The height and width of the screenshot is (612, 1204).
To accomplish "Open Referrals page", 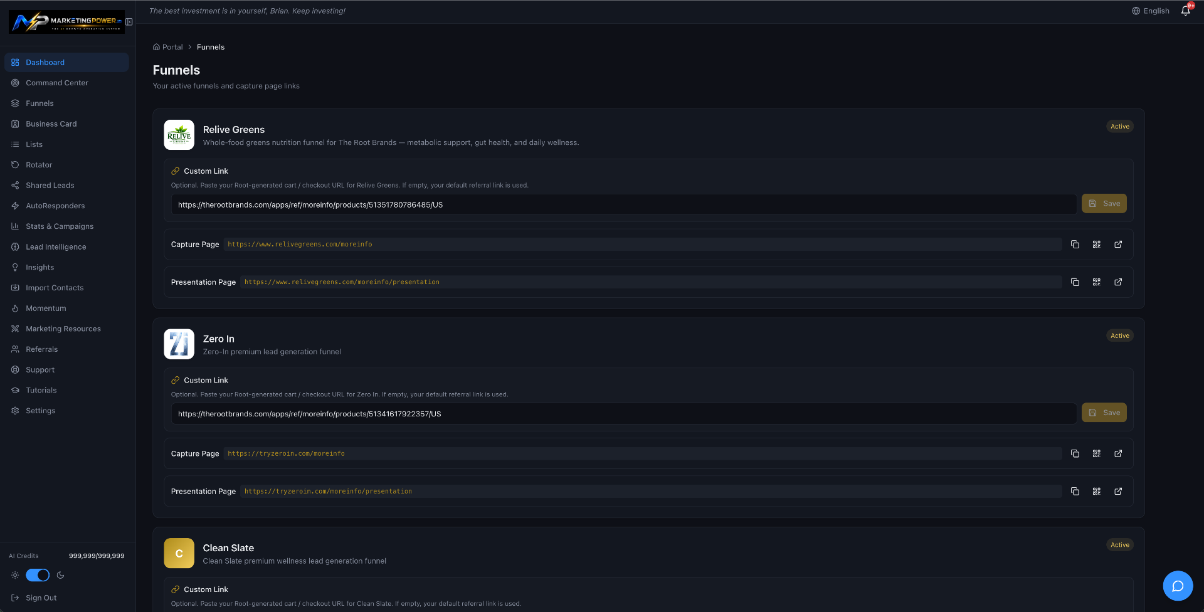I will coord(66,349).
